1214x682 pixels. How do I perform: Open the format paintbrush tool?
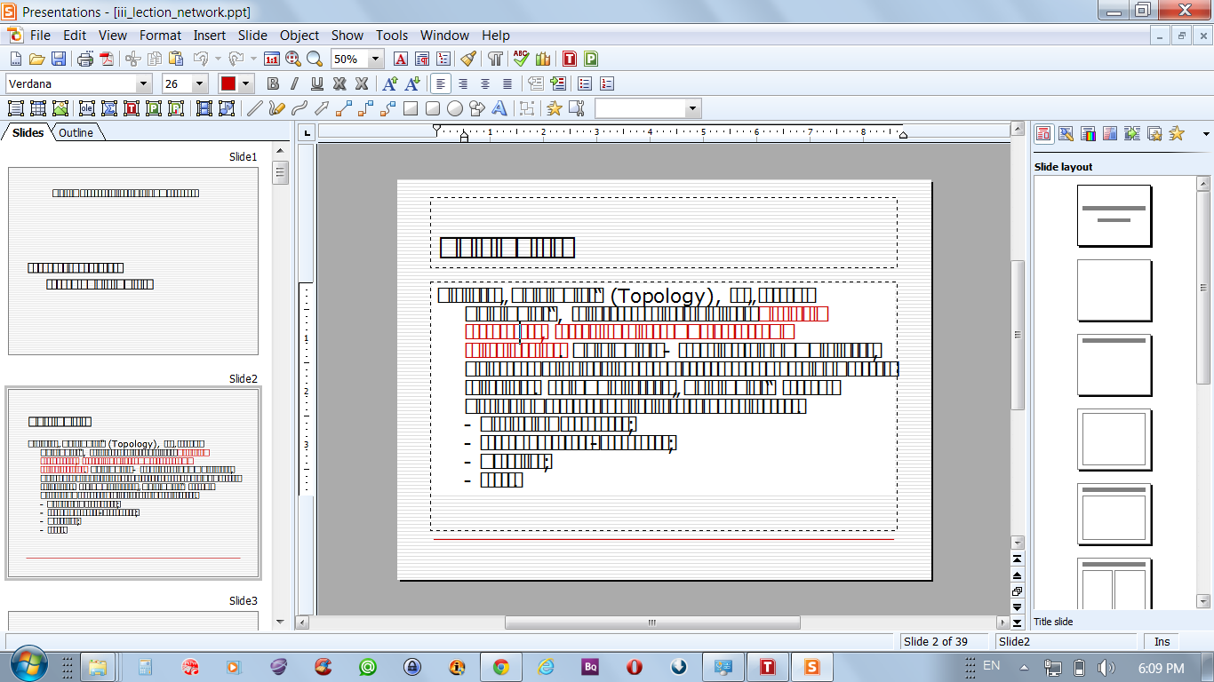tap(468, 59)
